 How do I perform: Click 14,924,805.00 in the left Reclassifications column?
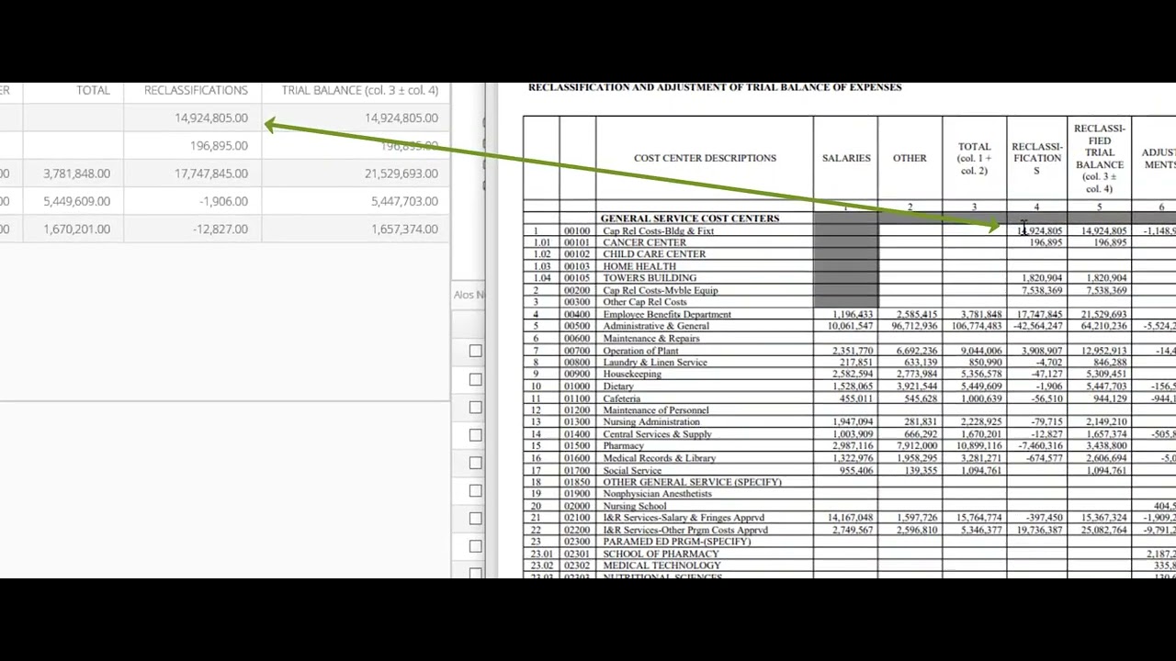[x=211, y=118]
